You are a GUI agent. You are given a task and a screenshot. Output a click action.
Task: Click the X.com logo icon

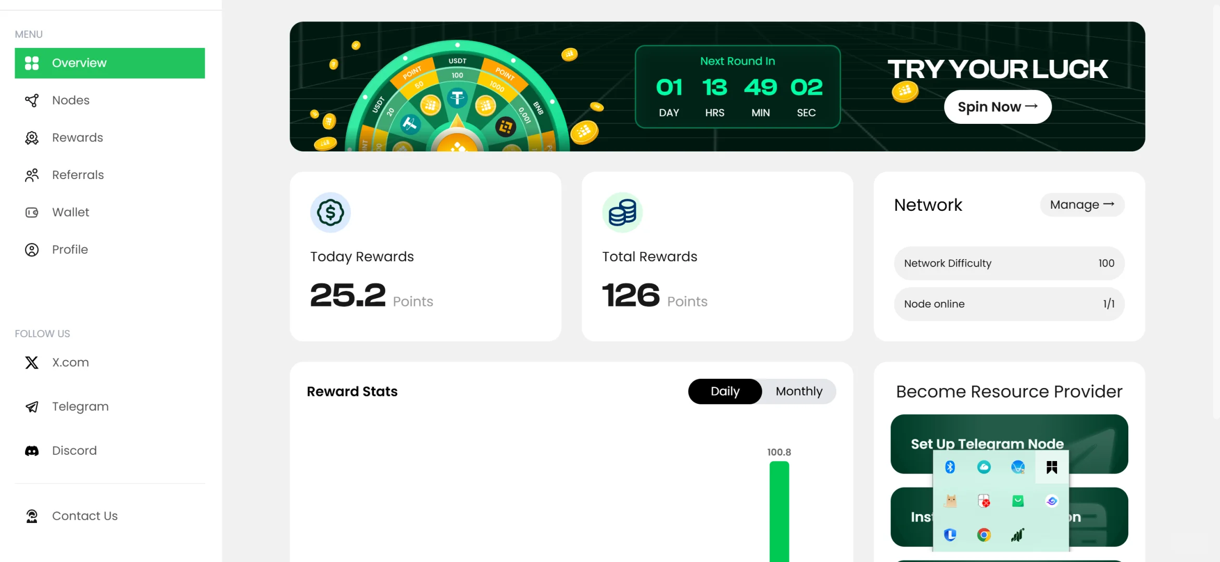point(32,362)
